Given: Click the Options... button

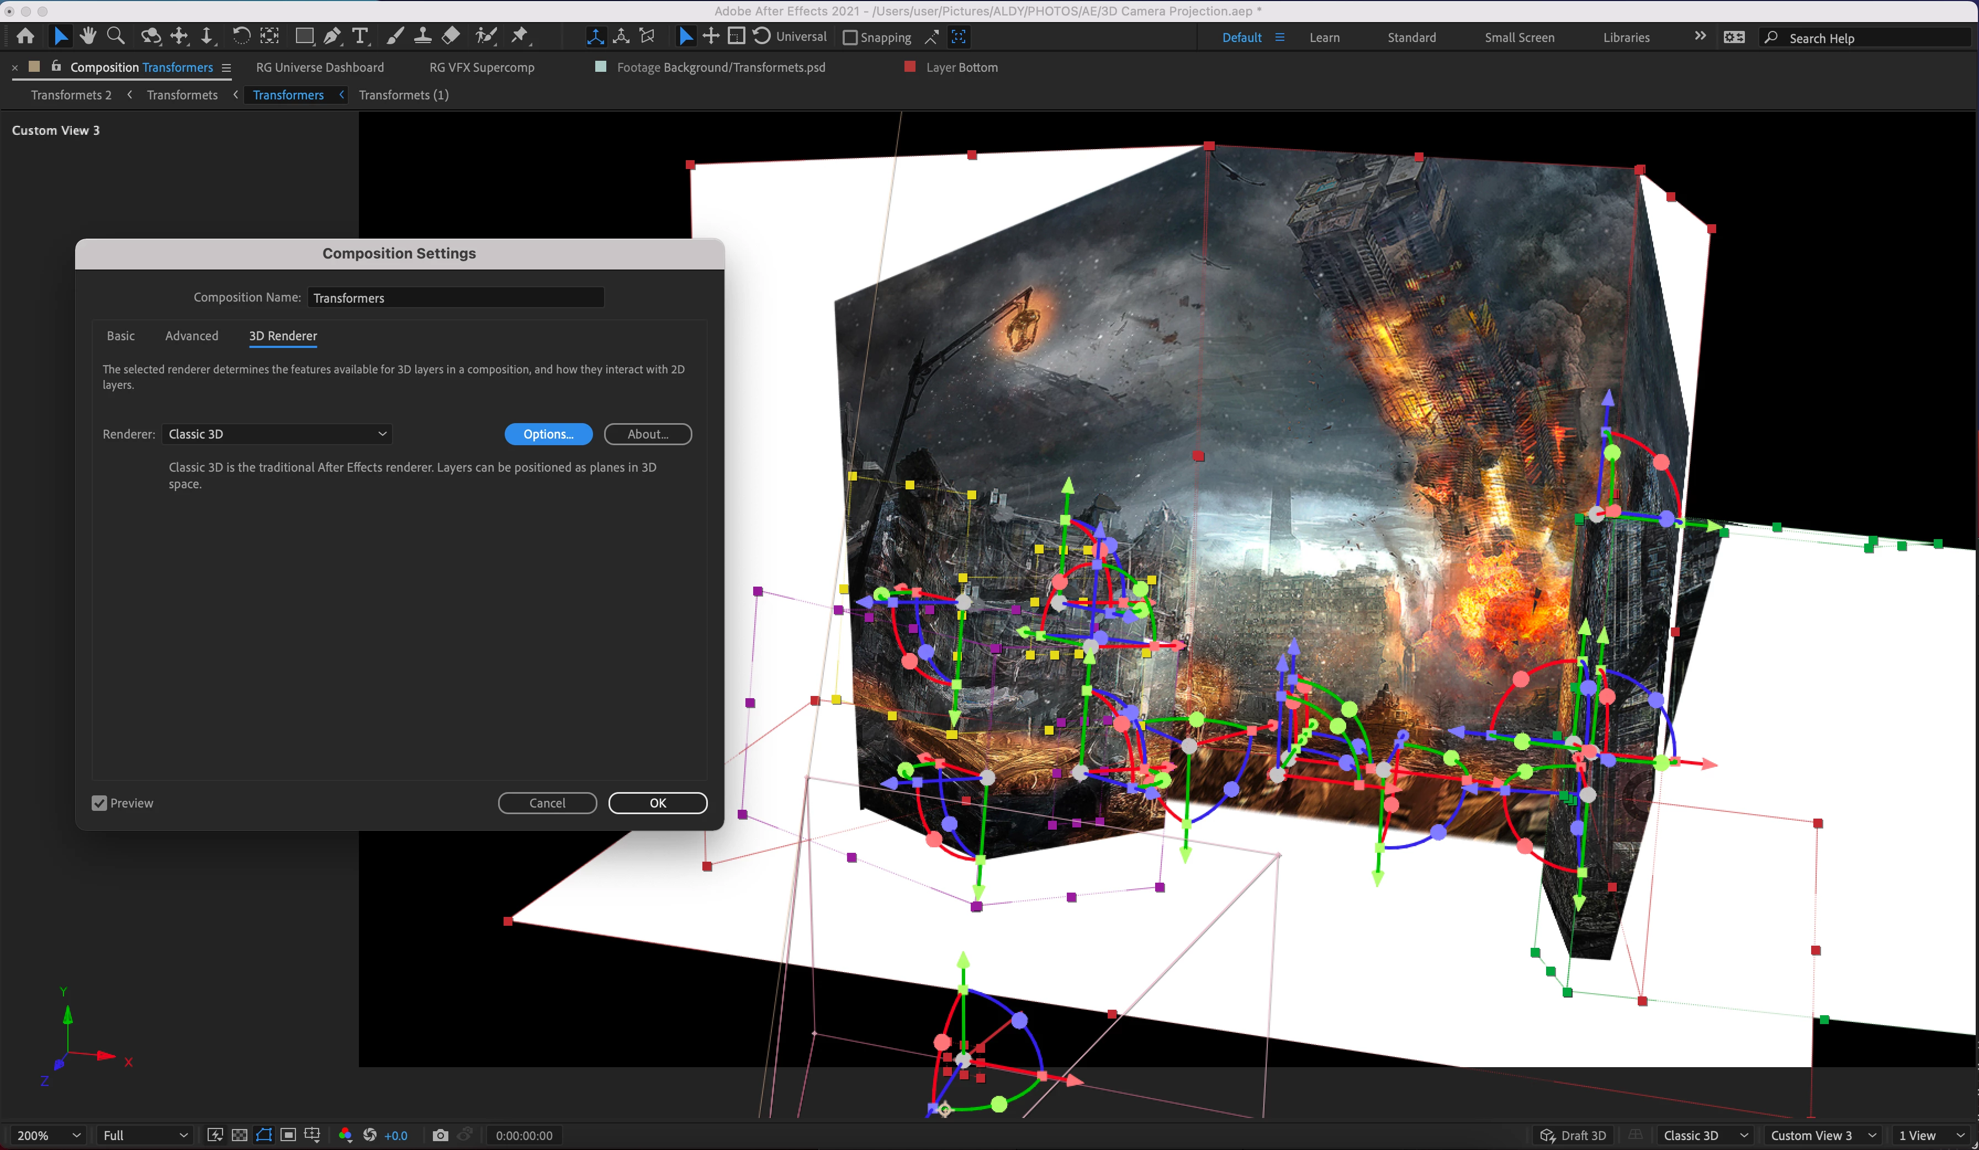Looking at the screenshot, I should click(x=548, y=434).
